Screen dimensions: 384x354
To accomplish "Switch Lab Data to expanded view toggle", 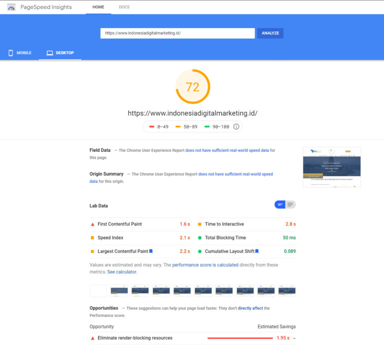I will pyautogui.click(x=290, y=204).
